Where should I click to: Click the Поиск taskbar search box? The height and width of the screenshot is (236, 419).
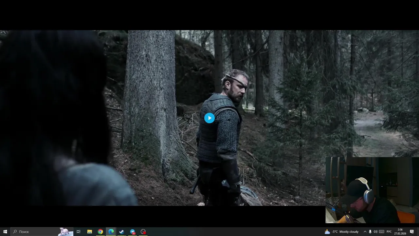(42, 232)
